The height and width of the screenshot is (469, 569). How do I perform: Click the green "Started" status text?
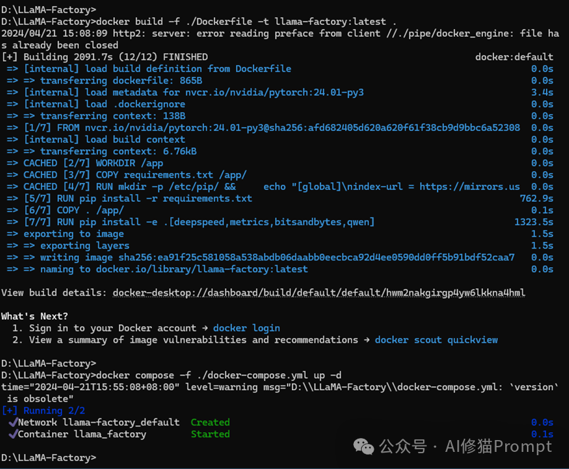[x=210, y=434]
